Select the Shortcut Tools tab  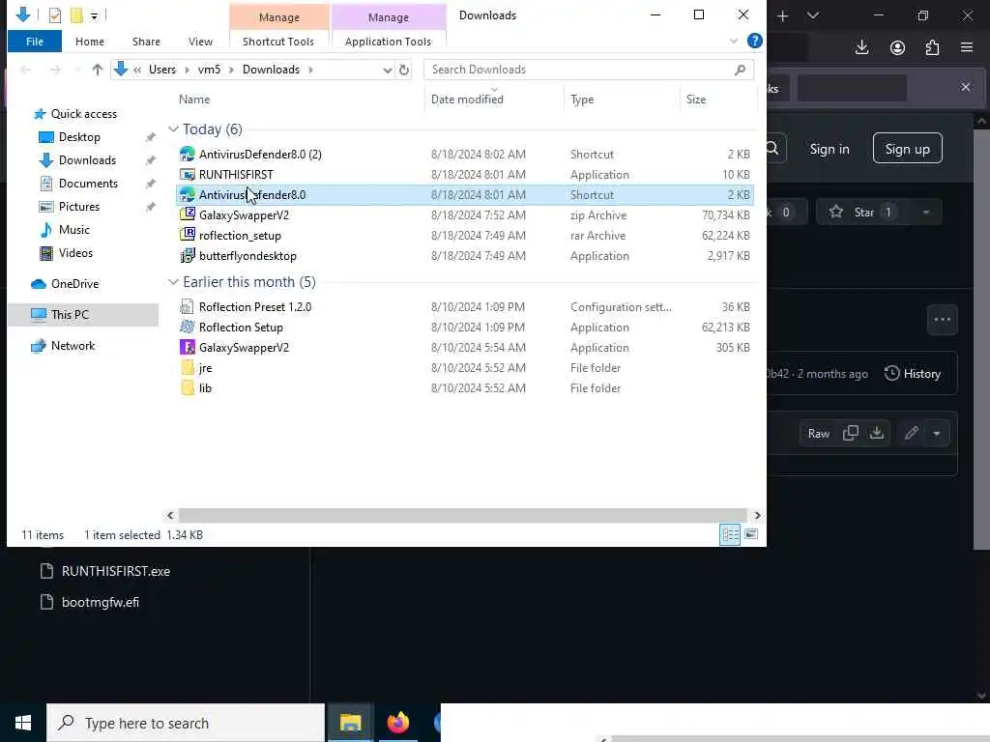point(278,42)
